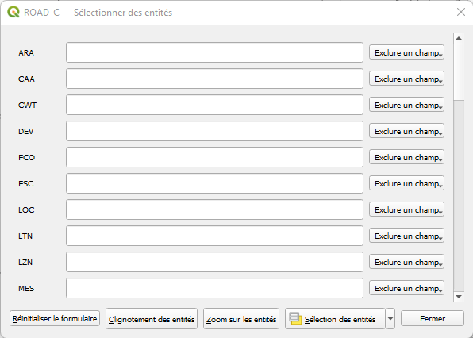The width and height of the screenshot is (473, 338).
Task: Click the Réinitialiser le formulaire button
Action: point(55,318)
